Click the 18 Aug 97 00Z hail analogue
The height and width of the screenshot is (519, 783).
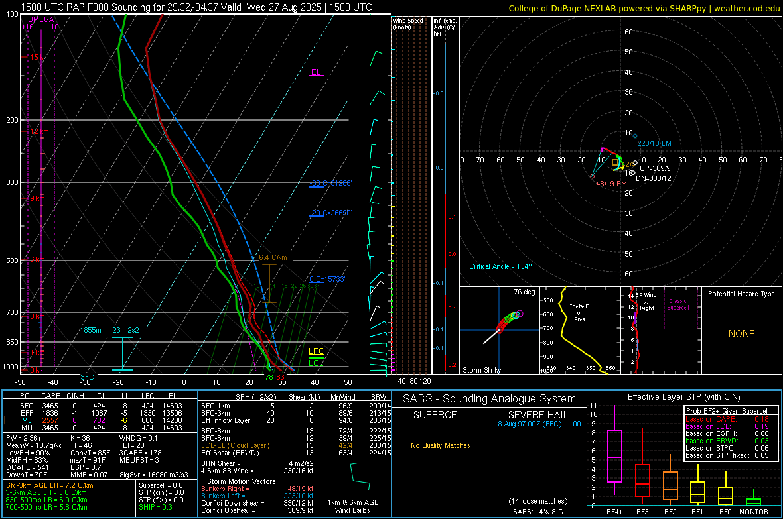click(537, 424)
